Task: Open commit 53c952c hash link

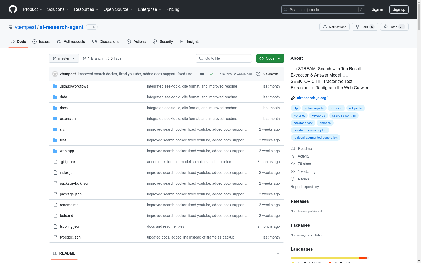Action: [x=225, y=74]
